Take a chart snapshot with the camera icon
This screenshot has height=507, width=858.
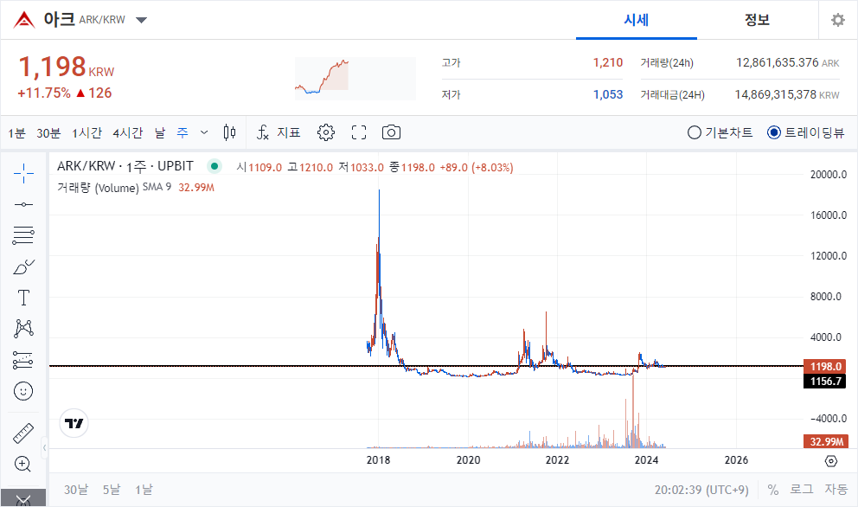tap(391, 132)
